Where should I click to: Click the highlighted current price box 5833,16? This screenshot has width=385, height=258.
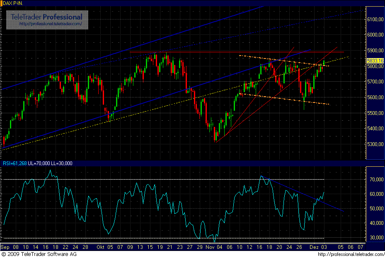(x=375, y=60)
